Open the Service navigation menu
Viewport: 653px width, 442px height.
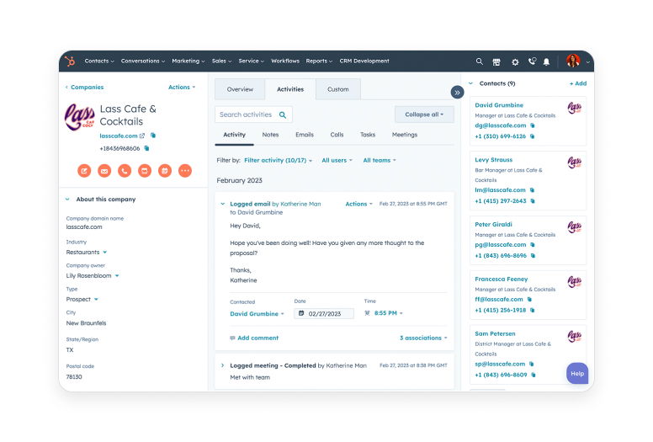pos(251,61)
